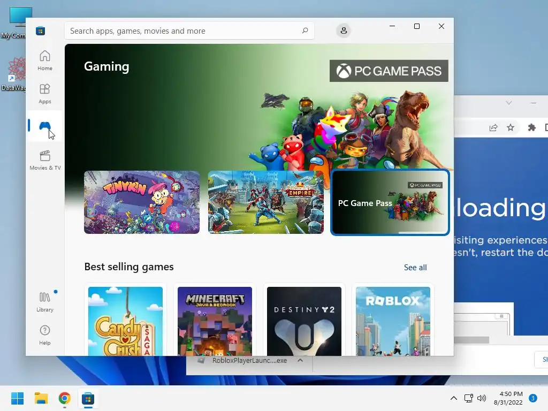Open the Windows Start menu

point(18,398)
